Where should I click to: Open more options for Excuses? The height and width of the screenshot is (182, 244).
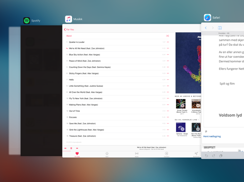[x=168, y=117]
